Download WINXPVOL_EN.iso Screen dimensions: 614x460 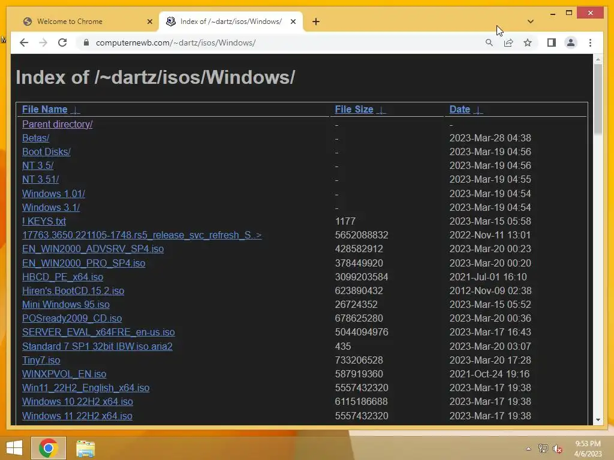pos(64,374)
